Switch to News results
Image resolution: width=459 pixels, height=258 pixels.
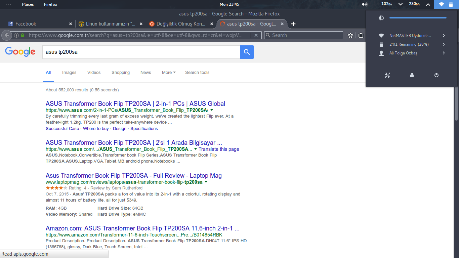[x=146, y=73]
